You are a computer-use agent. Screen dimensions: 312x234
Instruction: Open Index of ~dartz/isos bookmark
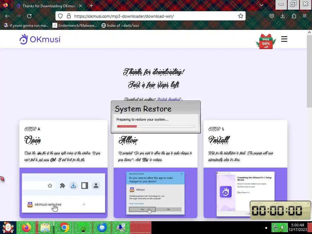[x=120, y=26]
